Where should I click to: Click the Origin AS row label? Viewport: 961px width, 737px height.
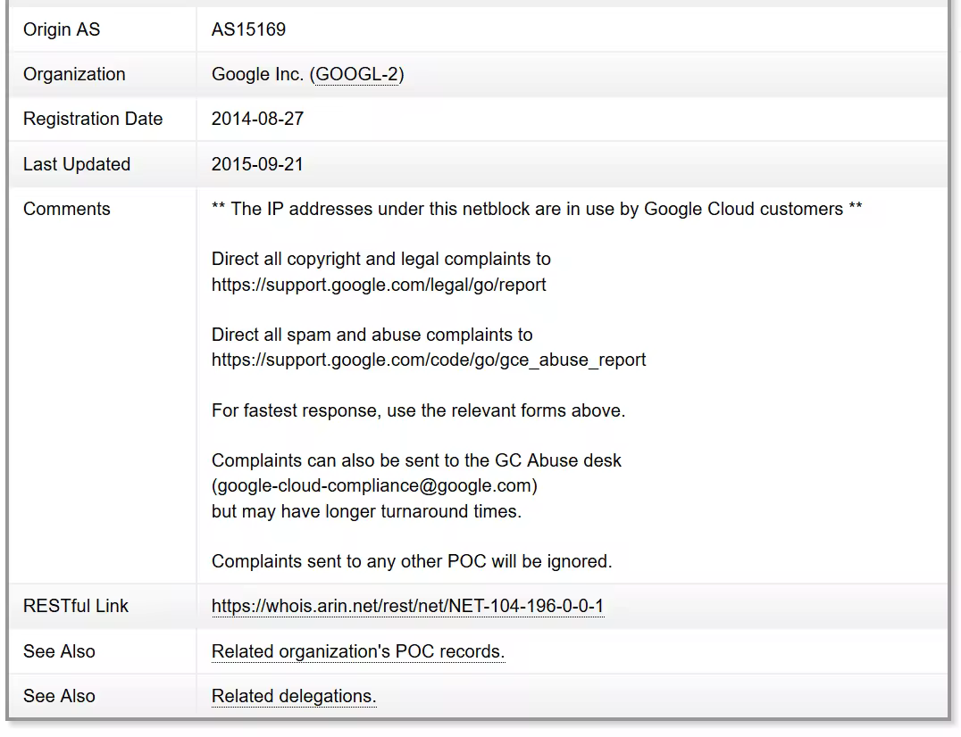62,29
